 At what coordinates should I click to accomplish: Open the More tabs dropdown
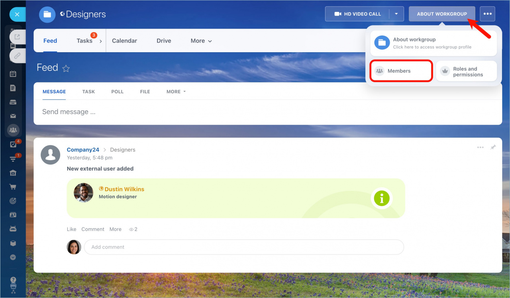201,41
